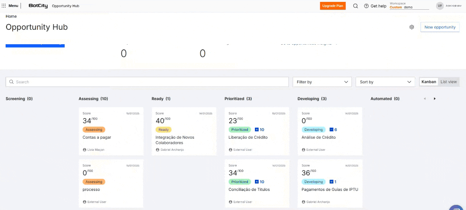Viewport: 466px width, 210px height.
Task: Click the Get help question icon
Action: tap(366, 6)
